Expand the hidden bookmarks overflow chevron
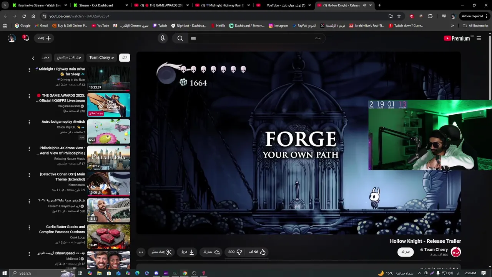The width and height of the screenshot is (492, 277). click(x=452, y=26)
